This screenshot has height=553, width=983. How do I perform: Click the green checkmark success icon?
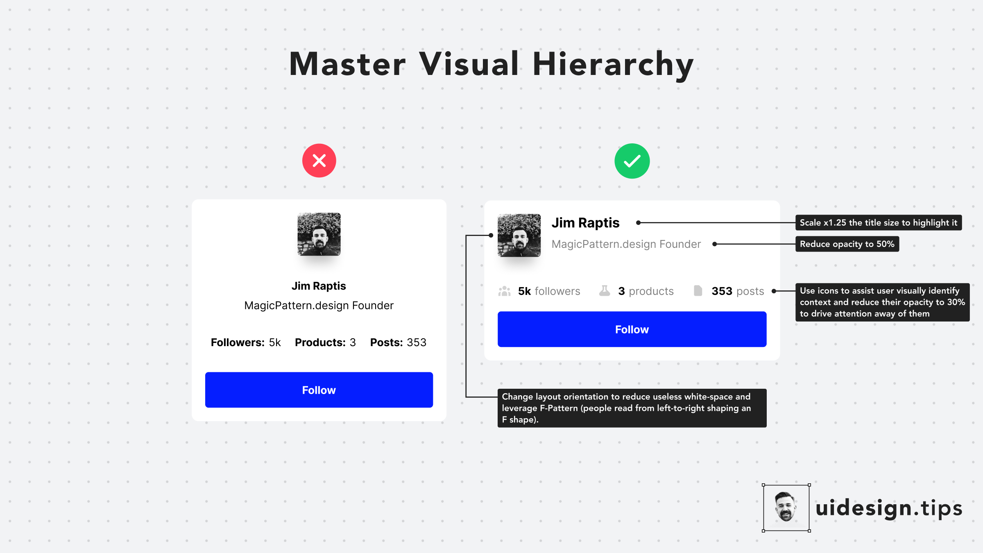[632, 160]
